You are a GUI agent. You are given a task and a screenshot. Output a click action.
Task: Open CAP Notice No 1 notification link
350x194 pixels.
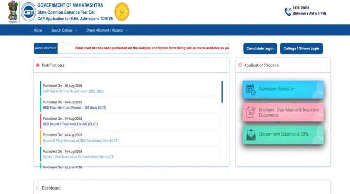73,91
